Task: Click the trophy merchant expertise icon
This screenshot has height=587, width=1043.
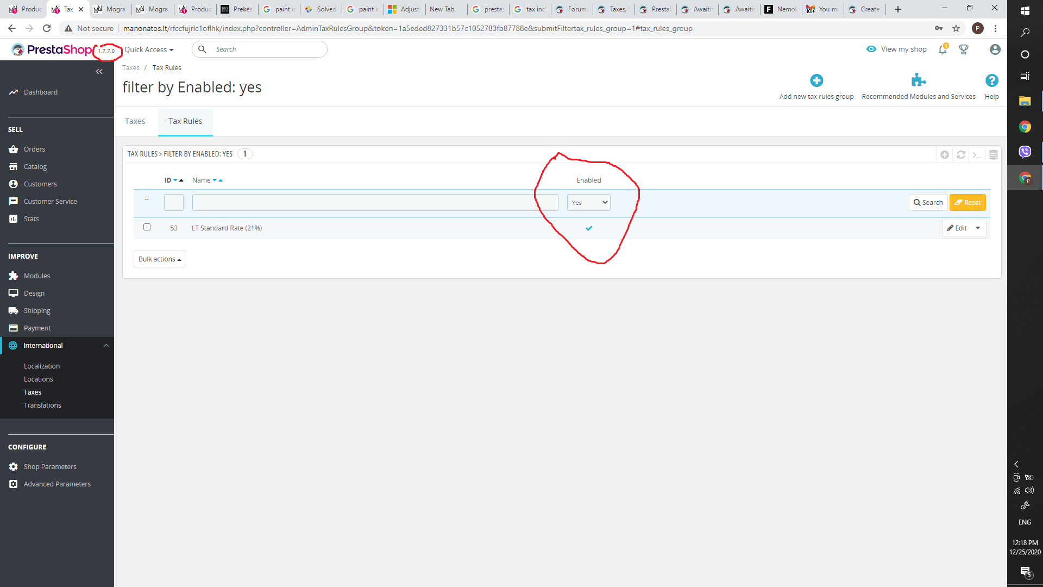Action: coord(964,49)
